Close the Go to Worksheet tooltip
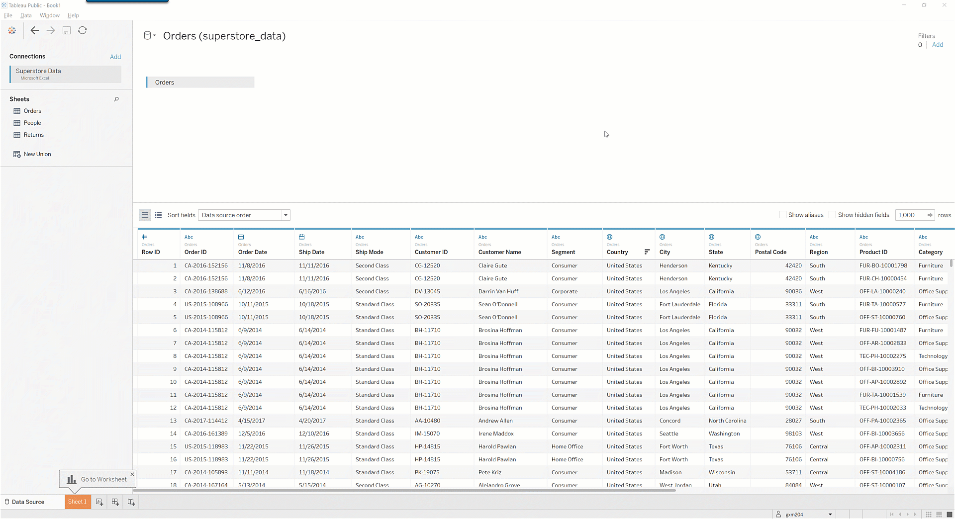 point(132,474)
